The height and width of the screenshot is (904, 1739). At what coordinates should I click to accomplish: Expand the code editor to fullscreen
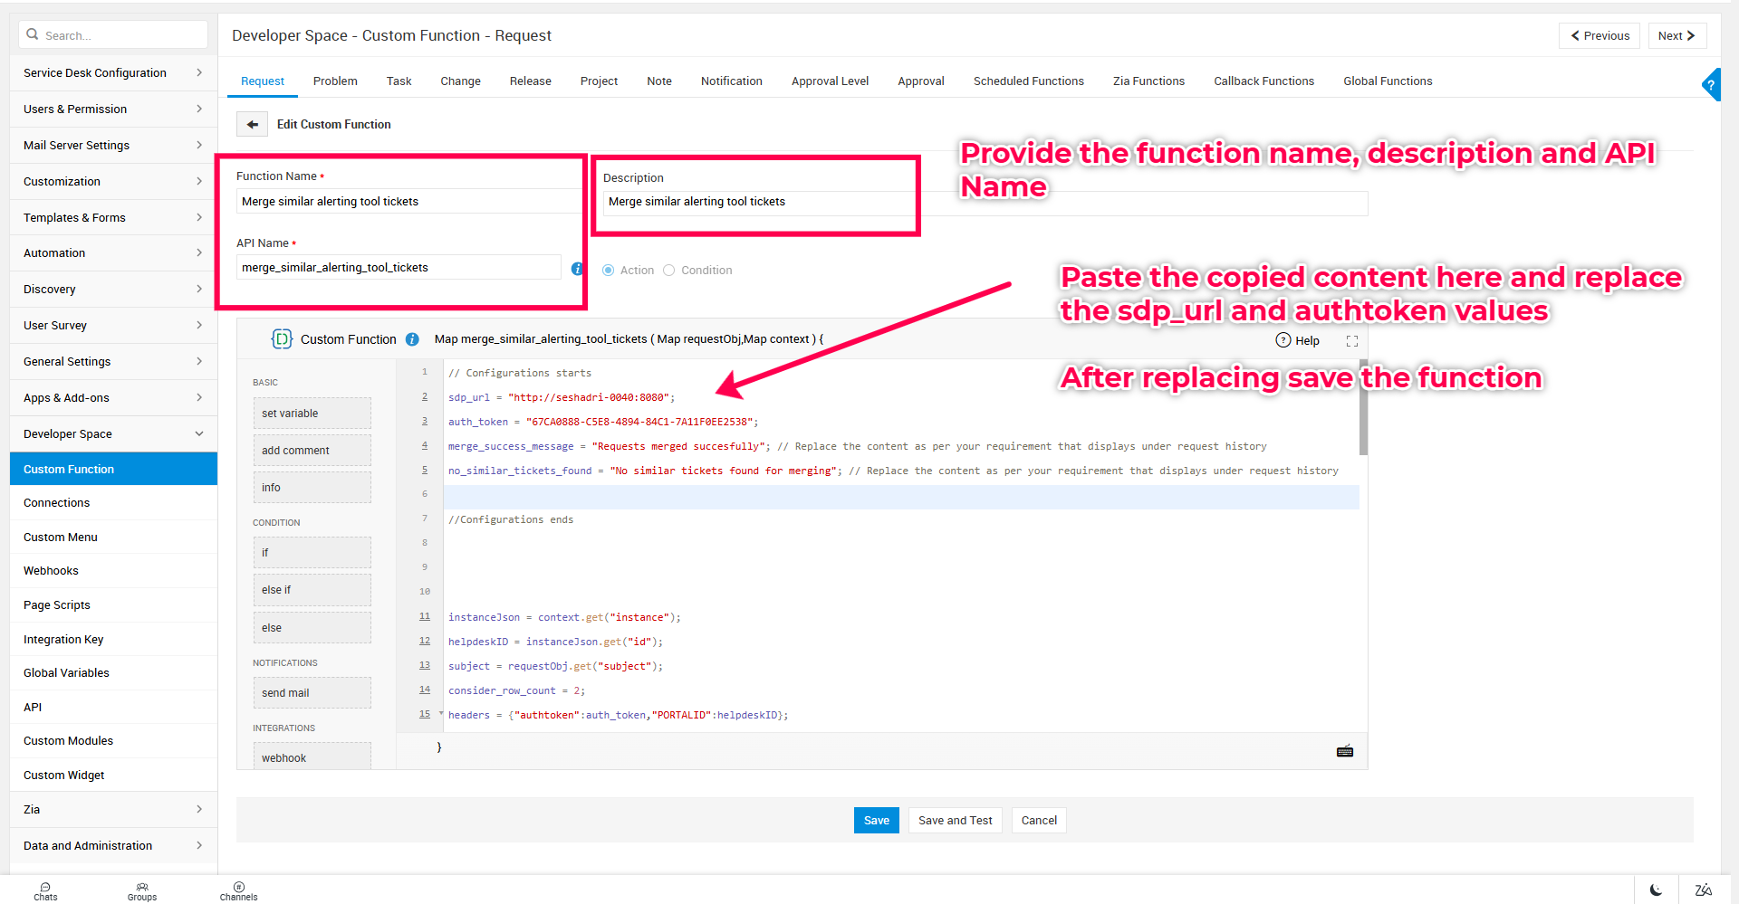[x=1351, y=341]
